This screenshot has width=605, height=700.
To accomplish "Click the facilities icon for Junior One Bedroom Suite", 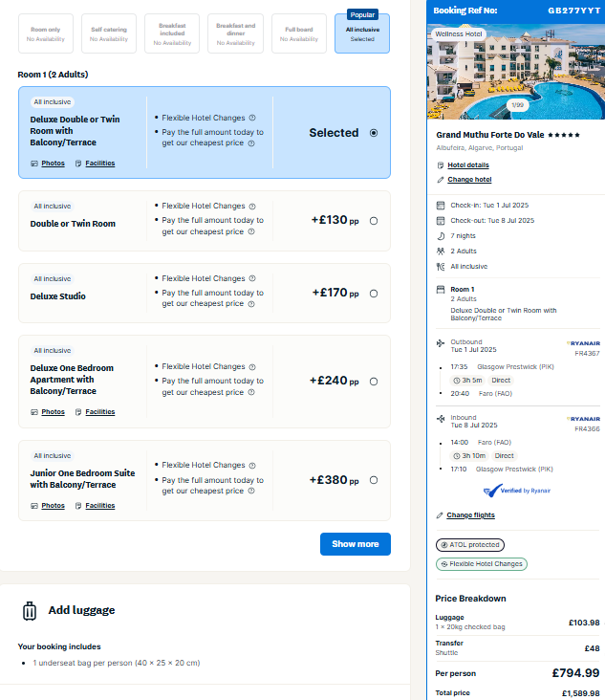I will coord(78,506).
